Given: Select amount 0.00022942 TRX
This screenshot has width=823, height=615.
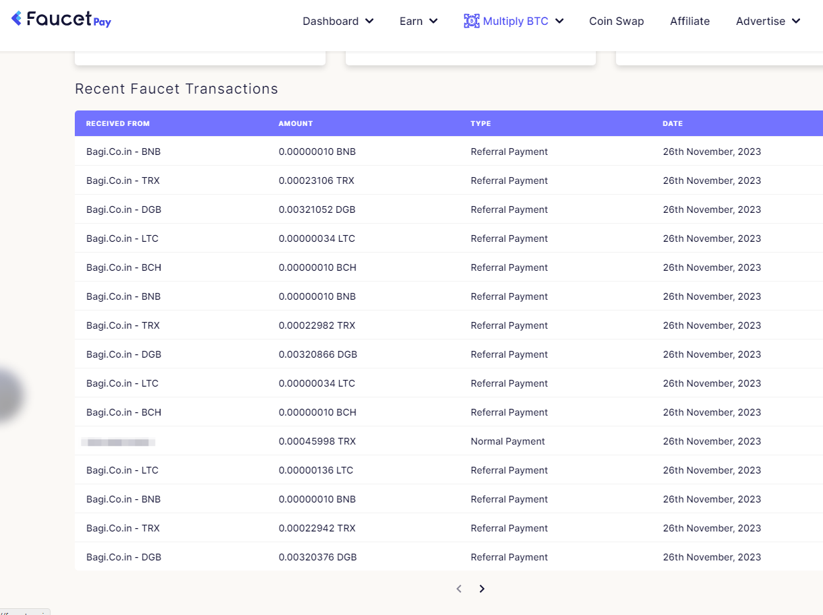Looking at the screenshot, I should tap(317, 528).
